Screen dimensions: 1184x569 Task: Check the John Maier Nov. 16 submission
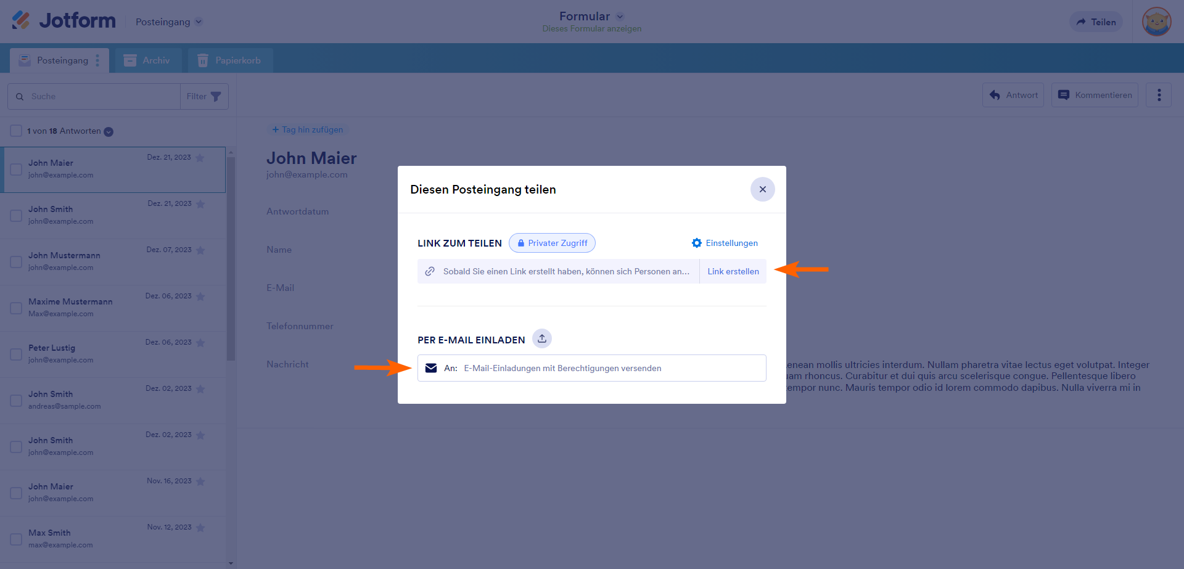coord(16,493)
